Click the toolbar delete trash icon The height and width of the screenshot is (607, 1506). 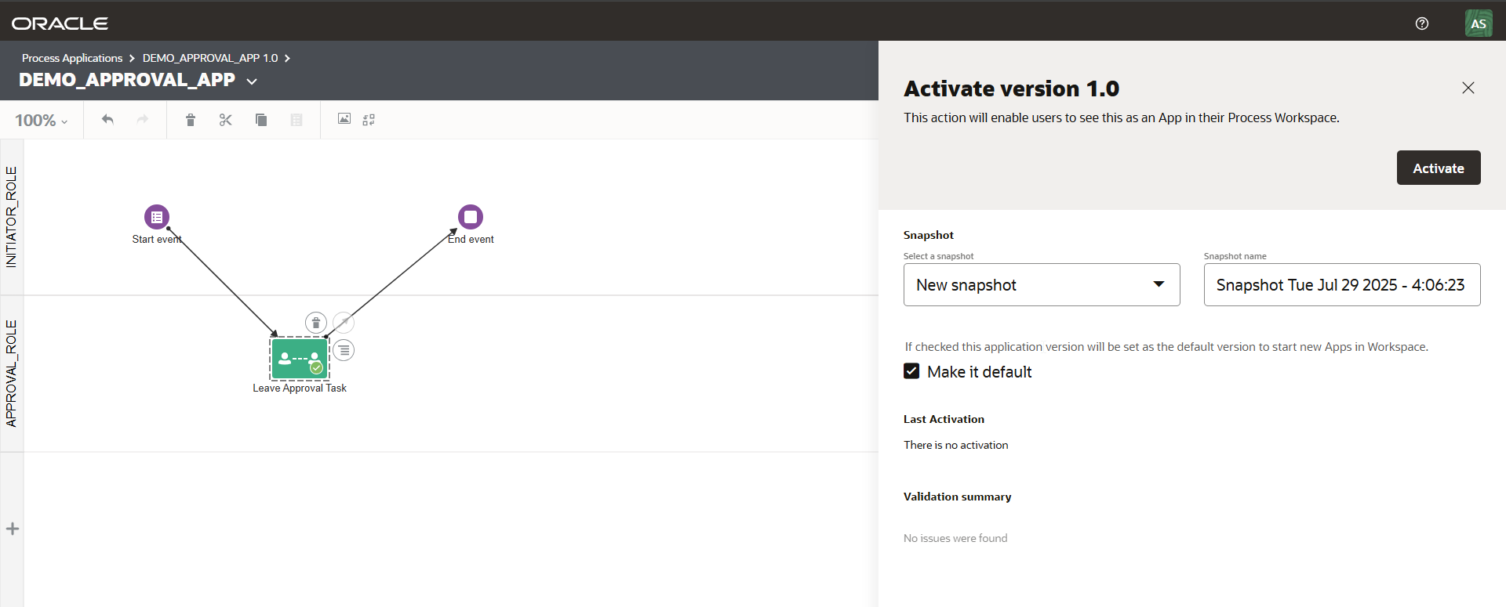click(x=190, y=120)
